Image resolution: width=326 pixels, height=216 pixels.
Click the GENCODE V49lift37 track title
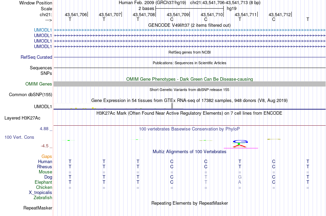click(189, 25)
